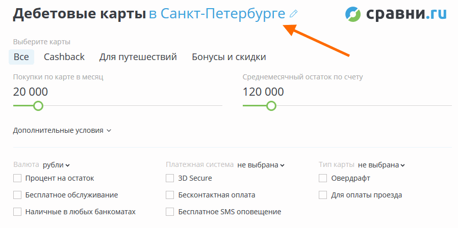Switch to Cashback cards tab
The width and height of the screenshot is (458, 228).
64,57
